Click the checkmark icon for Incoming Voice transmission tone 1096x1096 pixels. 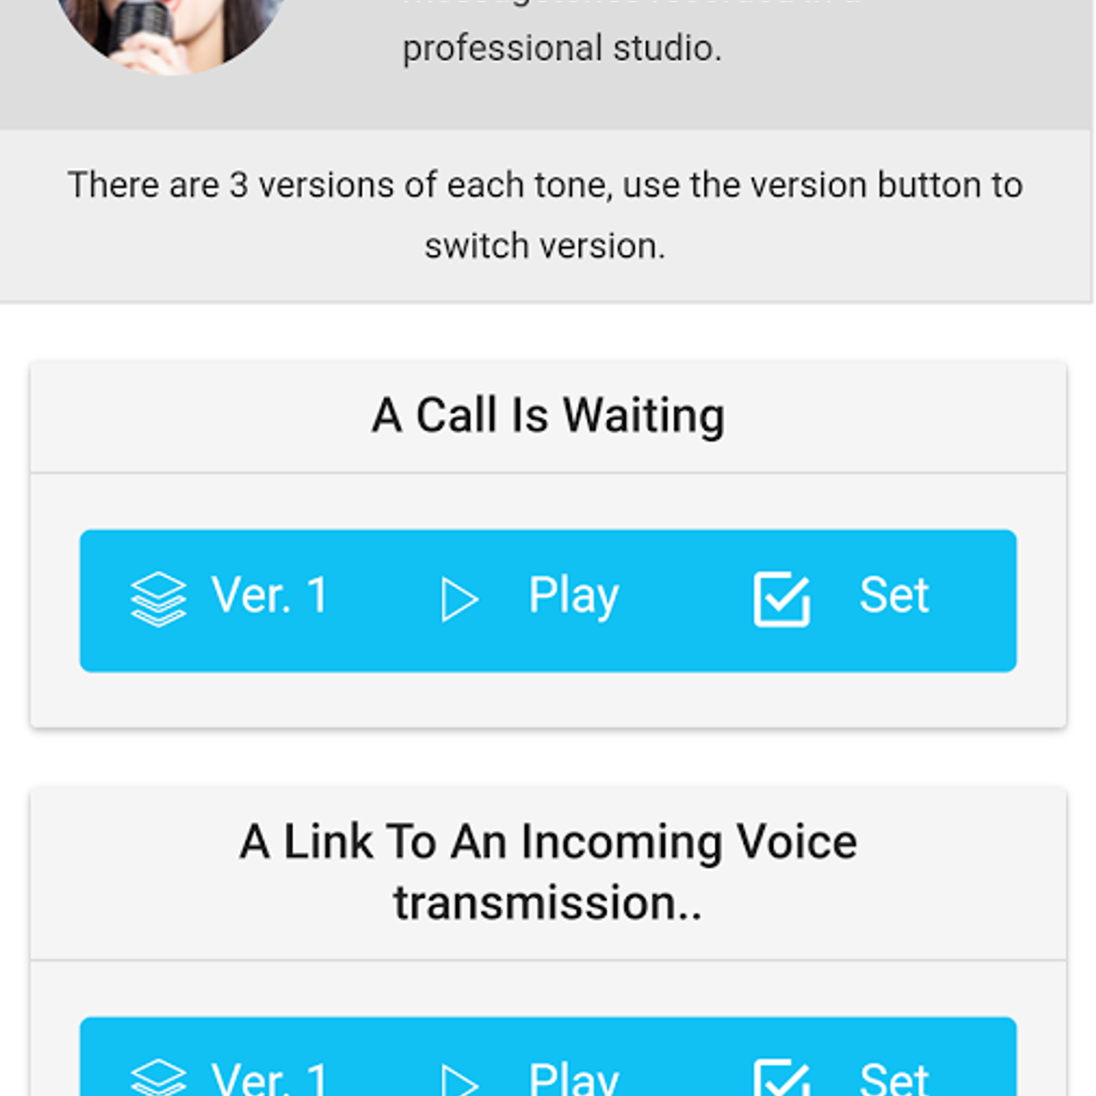pyautogui.click(x=782, y=1078)
